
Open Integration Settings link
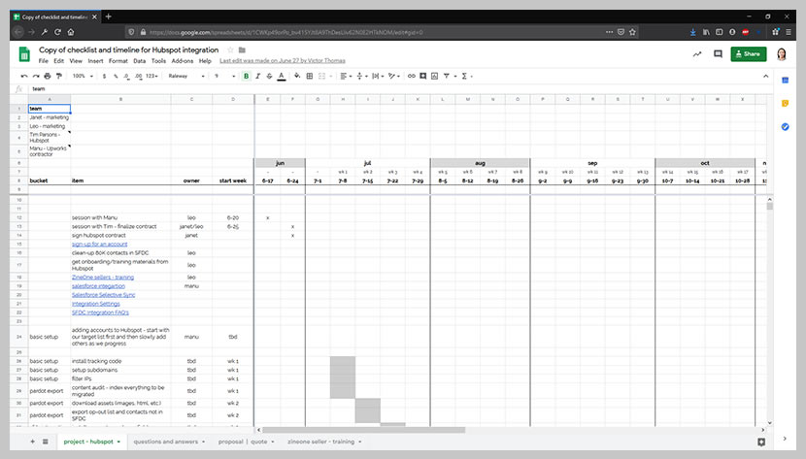point(95,304)
